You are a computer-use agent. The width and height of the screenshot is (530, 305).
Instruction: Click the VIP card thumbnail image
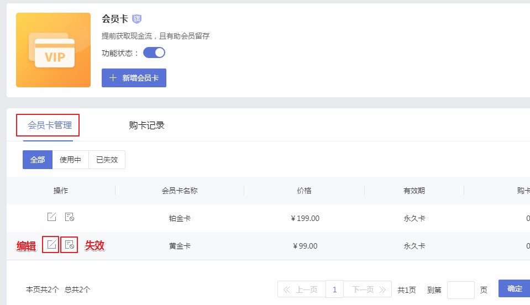pos(54,50)
